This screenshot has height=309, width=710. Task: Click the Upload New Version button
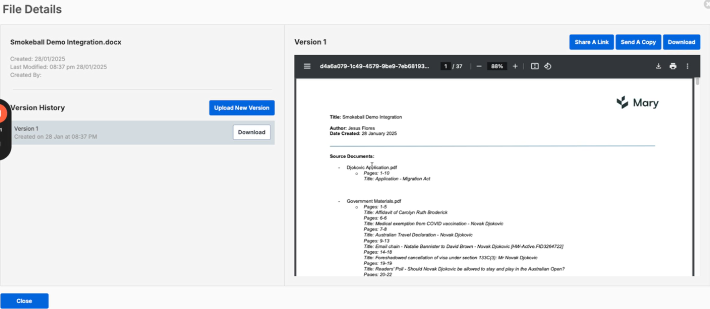click(241, 108)
